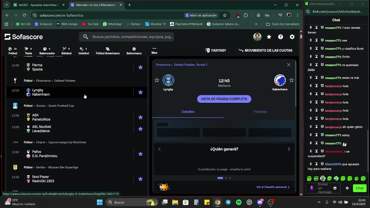Show the hidden system tray icons
Viewport: 370px width, 208px height.
point(319,202)
